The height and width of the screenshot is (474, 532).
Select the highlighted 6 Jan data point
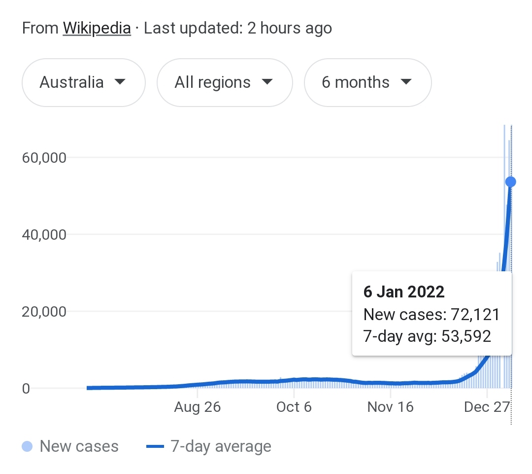511,182
